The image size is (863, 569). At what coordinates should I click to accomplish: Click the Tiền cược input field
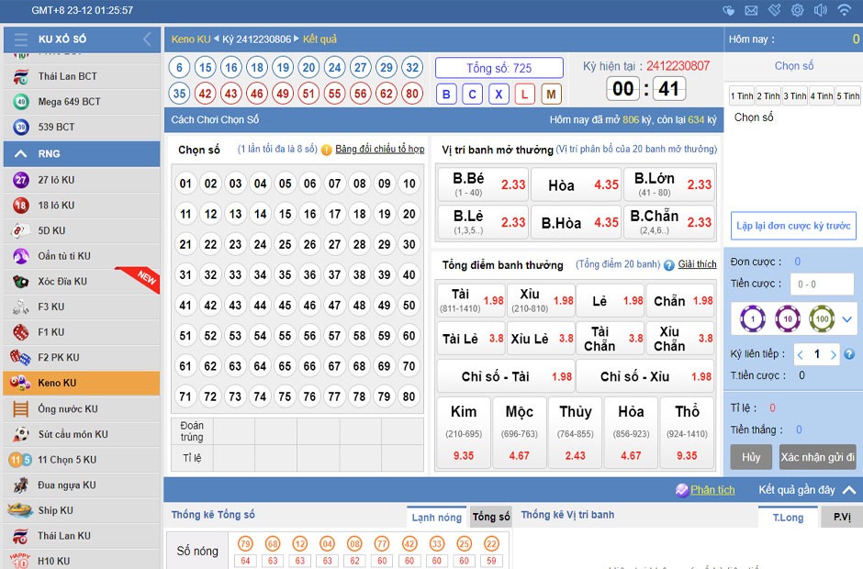pos(823,284)
